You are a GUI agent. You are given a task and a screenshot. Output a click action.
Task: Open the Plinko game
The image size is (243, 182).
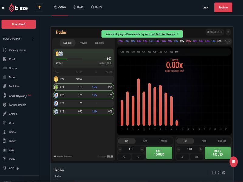[9, 159]
